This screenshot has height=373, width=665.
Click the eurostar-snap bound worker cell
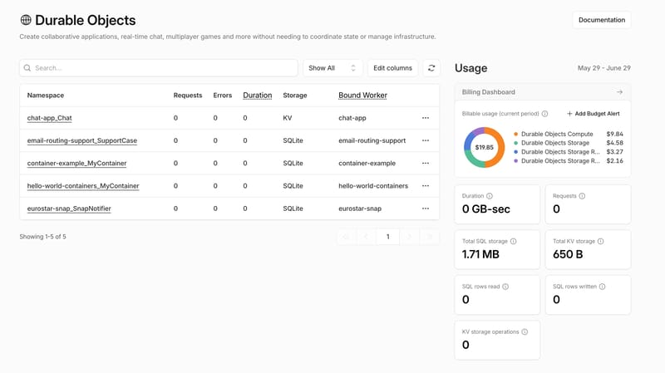[360, 209]
